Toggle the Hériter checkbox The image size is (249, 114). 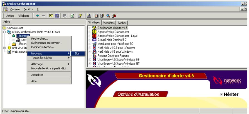point(221,94)
